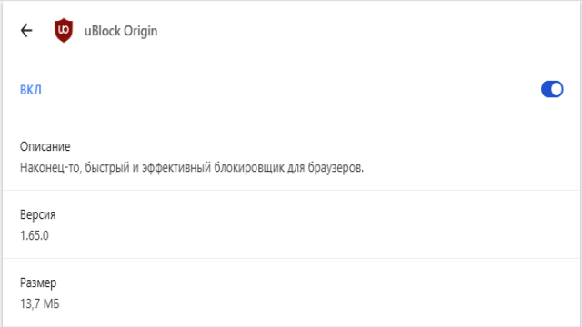This screenshot has height=327, width=582.
Task: Select the uBlock Origin extension title
Action: 121,31
